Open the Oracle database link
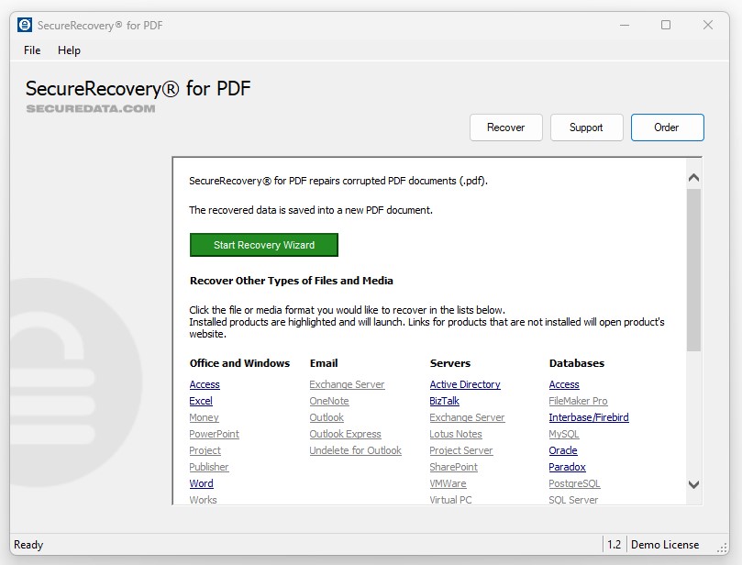 coord(563,450)
